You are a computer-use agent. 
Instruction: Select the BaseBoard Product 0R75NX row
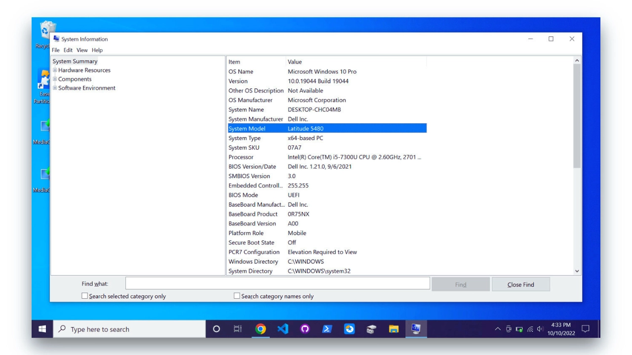tap(327, 214)
